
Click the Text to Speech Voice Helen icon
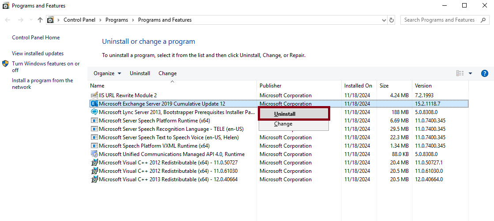94,137
